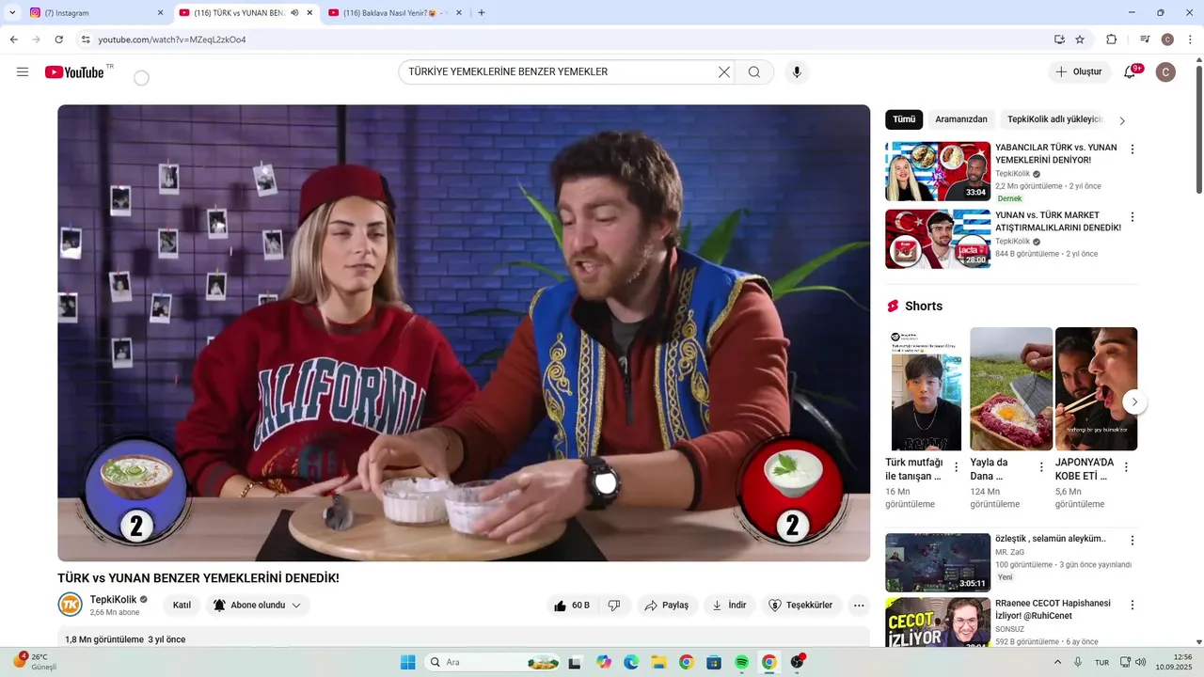Mute the playing YouTube tab audio icon
Screen dimensions: 1204x677
click(x=294, y=13)
